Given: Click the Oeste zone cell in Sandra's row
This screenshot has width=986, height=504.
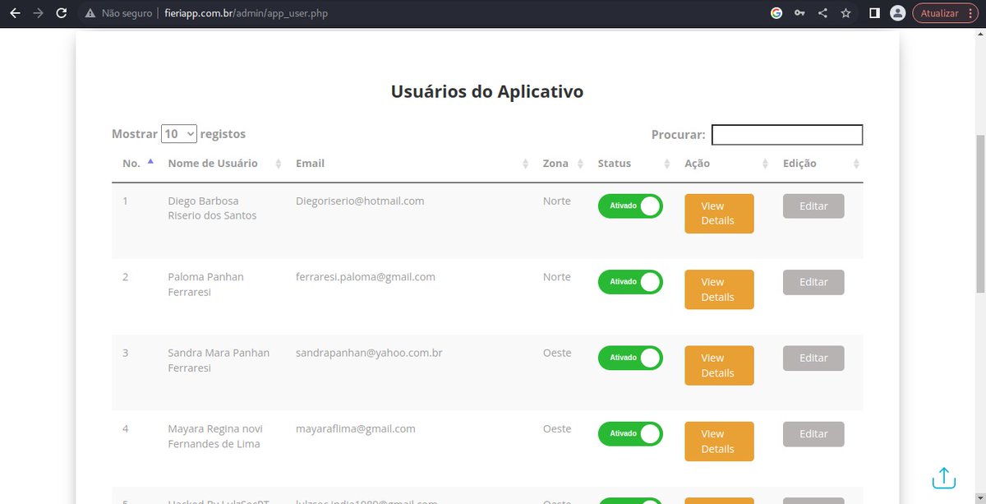Looking at the screenshot, I should (557, 353).
